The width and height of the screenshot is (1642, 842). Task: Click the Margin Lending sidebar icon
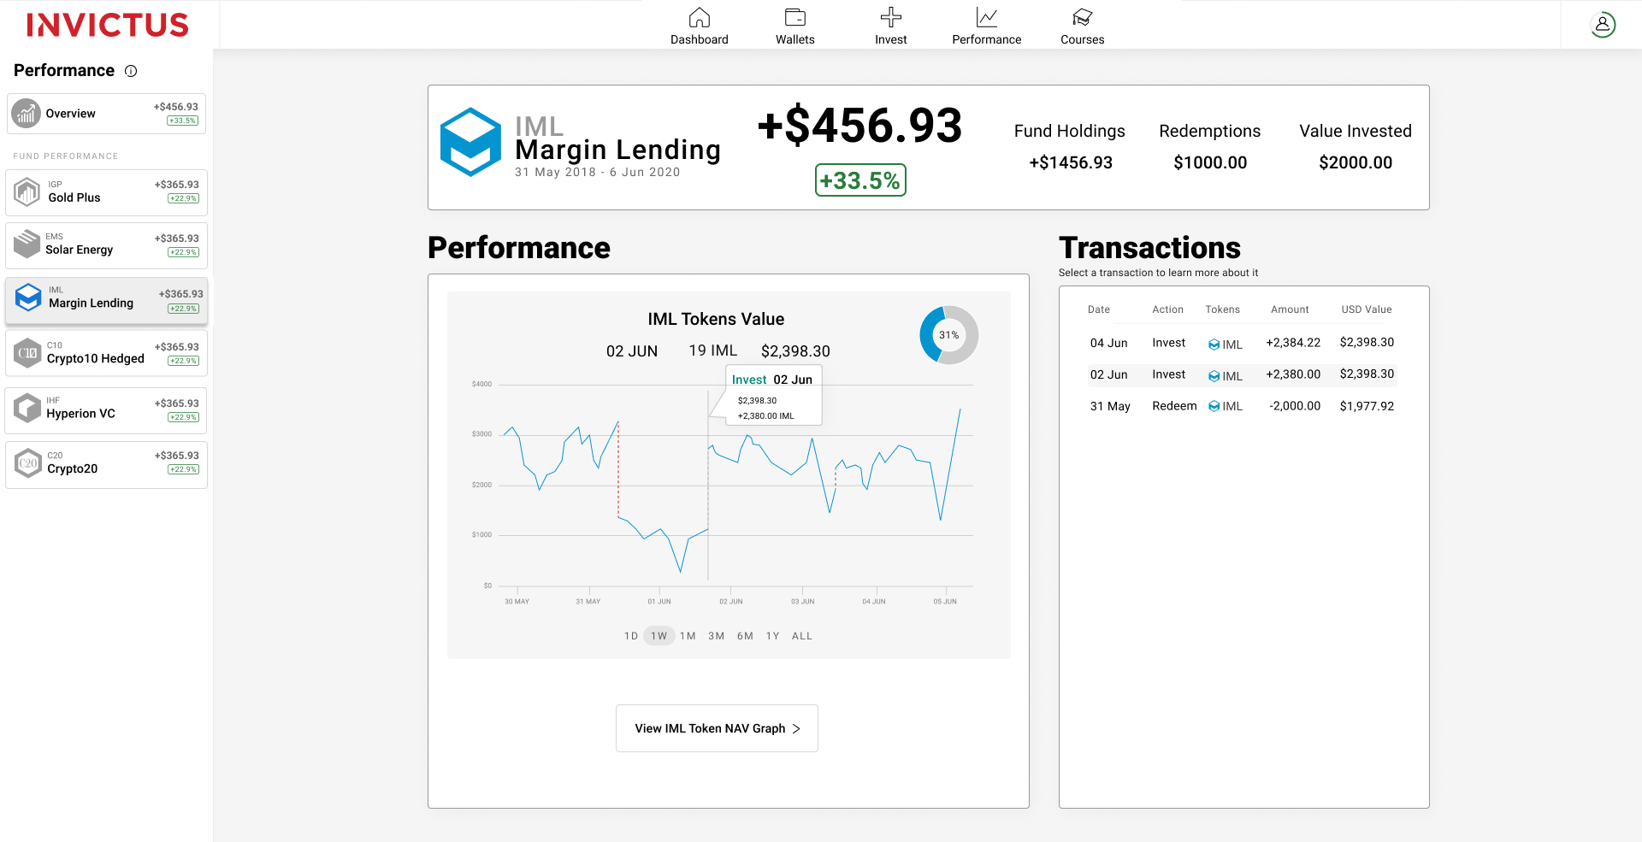click(x=28, y=297)
